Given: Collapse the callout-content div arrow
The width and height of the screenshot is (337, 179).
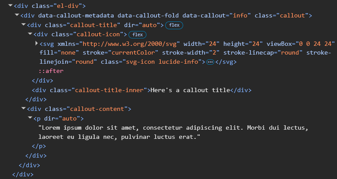Looking at the screenshot, I should [x=23, y=109].
